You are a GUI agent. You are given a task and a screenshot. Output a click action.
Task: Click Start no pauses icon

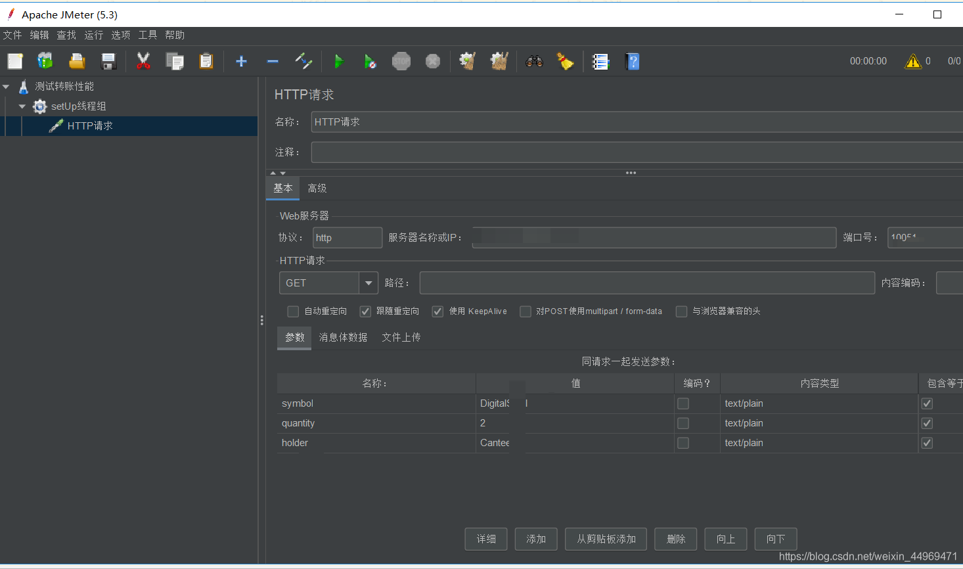(370, 61)
